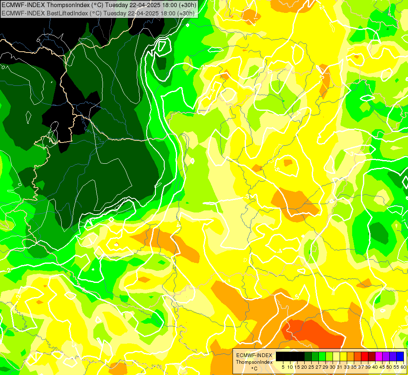The width and height of the screenshot is (408, 375).
Task: Click the ThompsonIndex title line at top
Action: click(99, 5)
